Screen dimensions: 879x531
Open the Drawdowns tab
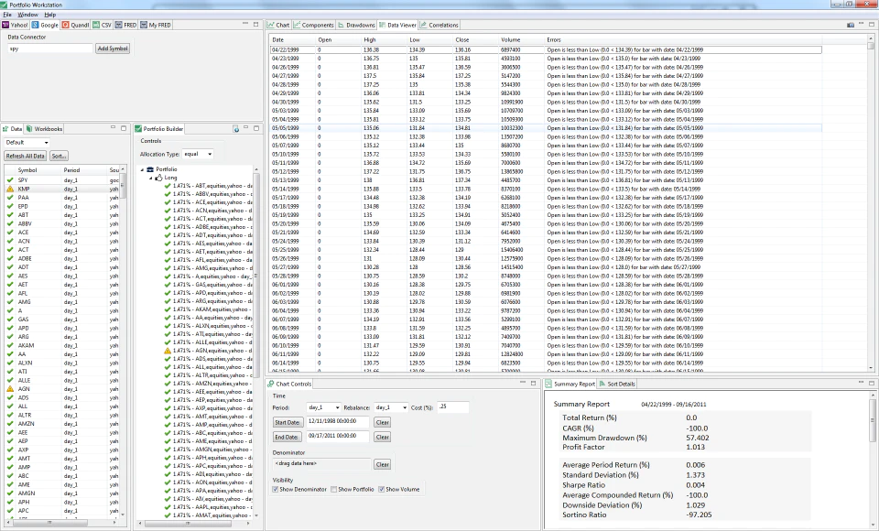coord(356,26)
